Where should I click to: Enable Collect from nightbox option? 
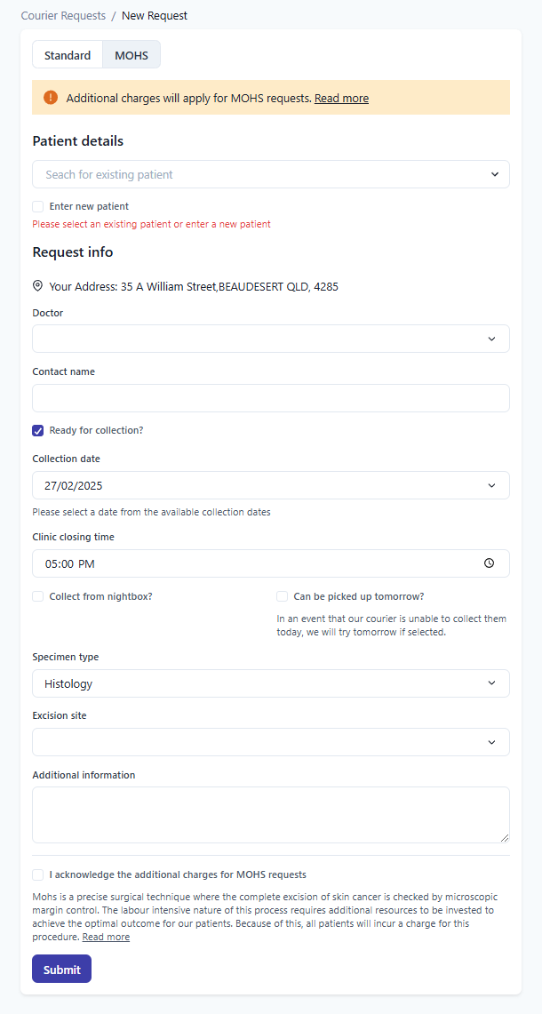pos(38,596)
